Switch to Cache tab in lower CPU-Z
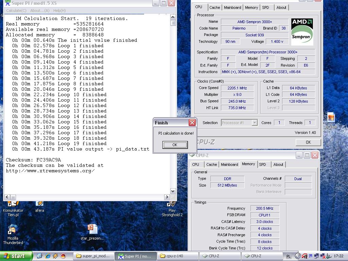 coord(211,164)
